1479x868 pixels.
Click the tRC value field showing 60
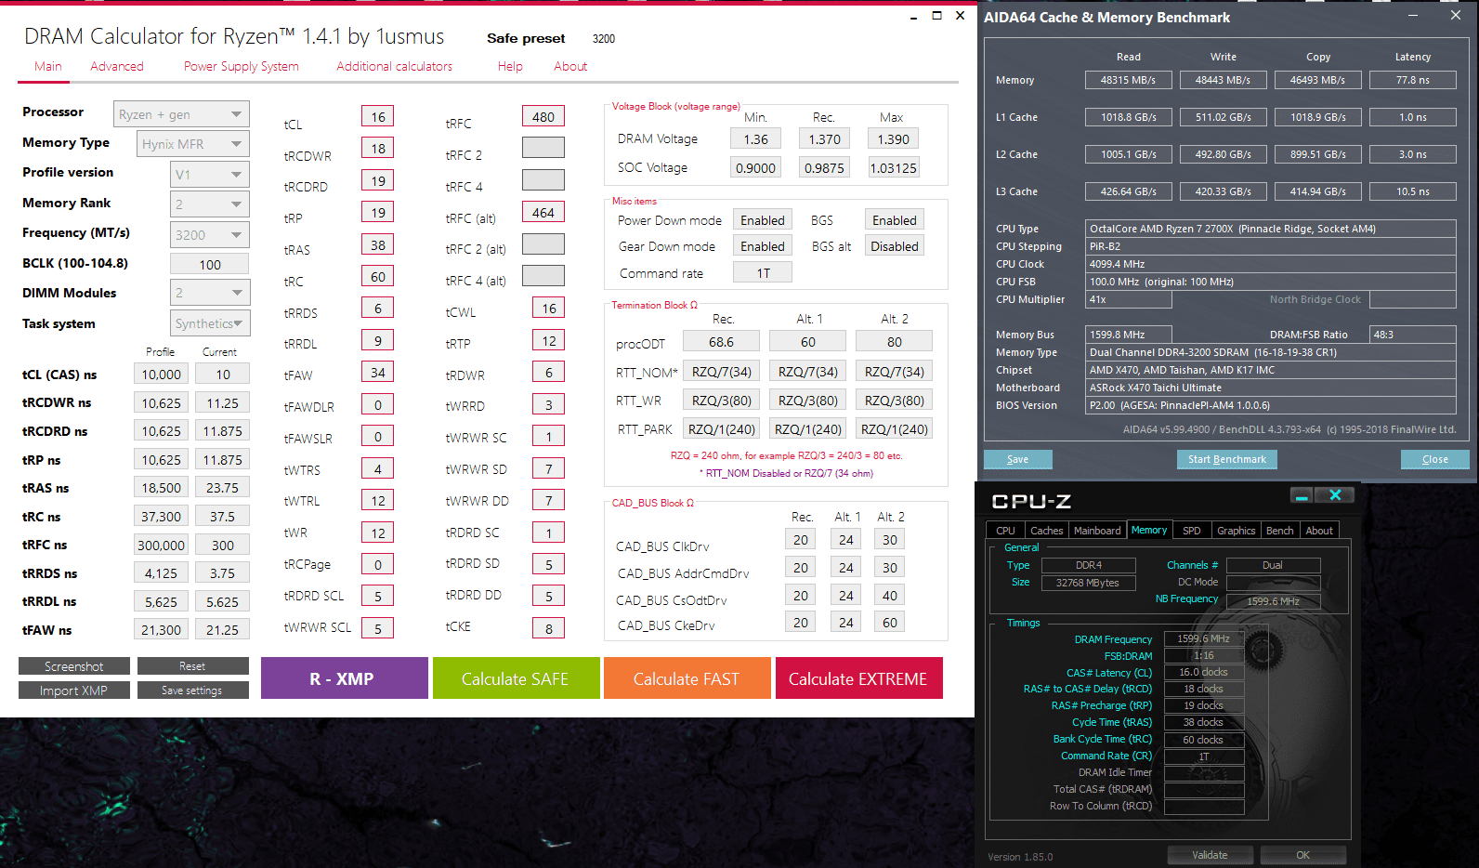tap(378, 277)
